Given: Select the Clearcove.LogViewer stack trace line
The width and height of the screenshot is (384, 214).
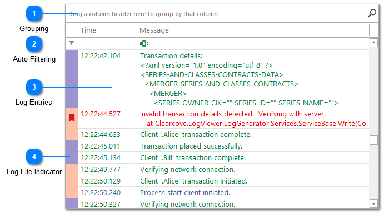Looking at the screenshot, I should pos(256,124).
